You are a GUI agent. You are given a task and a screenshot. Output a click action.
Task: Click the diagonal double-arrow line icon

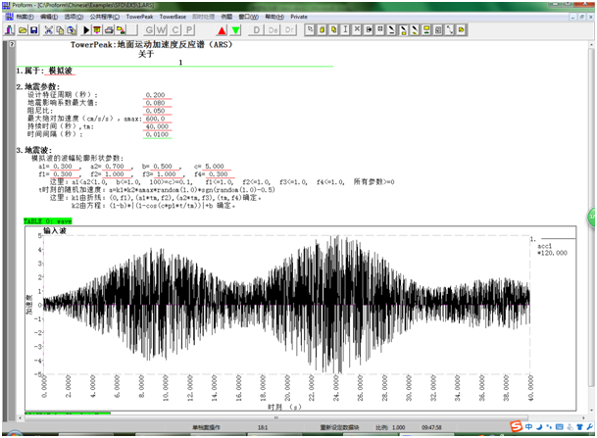(x=450, y=29)
